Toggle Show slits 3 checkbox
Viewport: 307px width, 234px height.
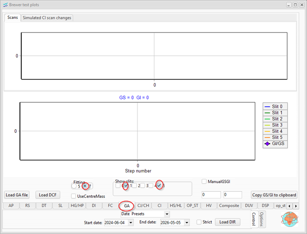point(142,185)
